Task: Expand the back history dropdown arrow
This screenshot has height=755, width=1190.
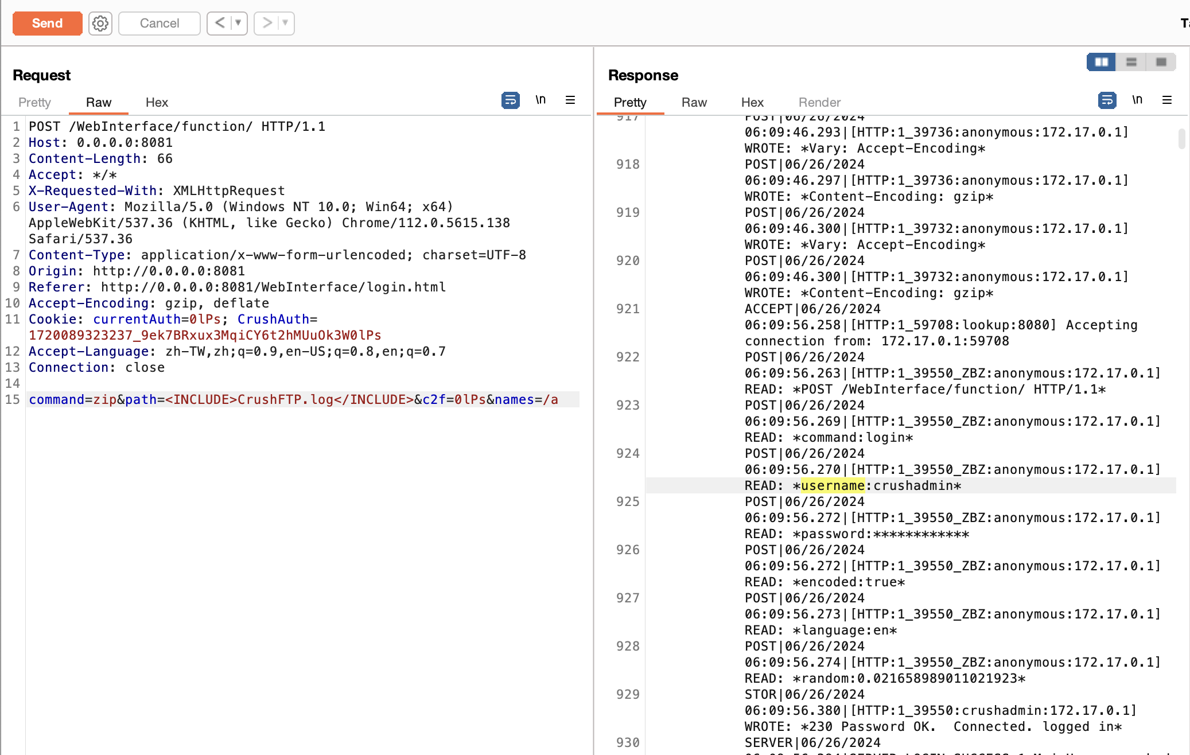Action: point(238,24)
